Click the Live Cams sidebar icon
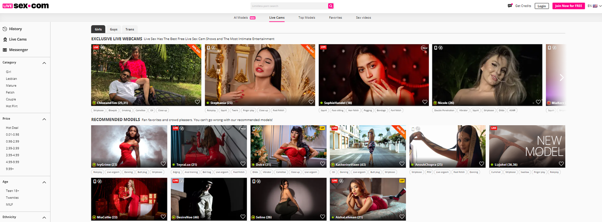Screen dimensions: 602x222 [5, 39]
